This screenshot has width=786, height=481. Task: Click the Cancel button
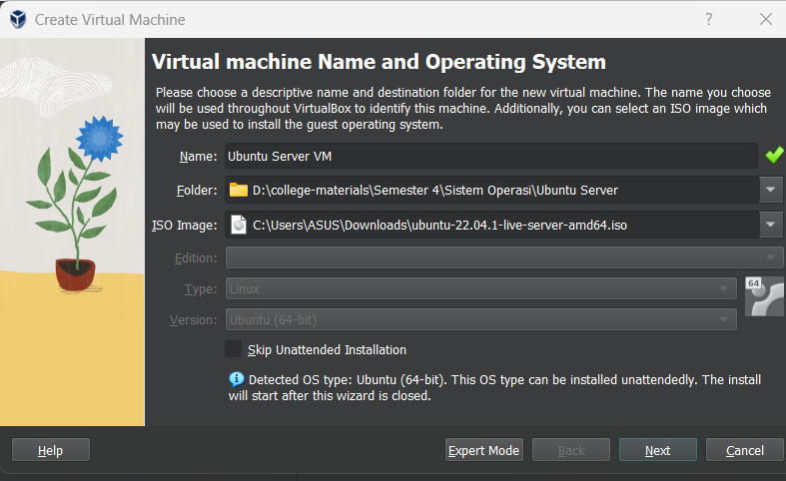[x=744, y=450]
